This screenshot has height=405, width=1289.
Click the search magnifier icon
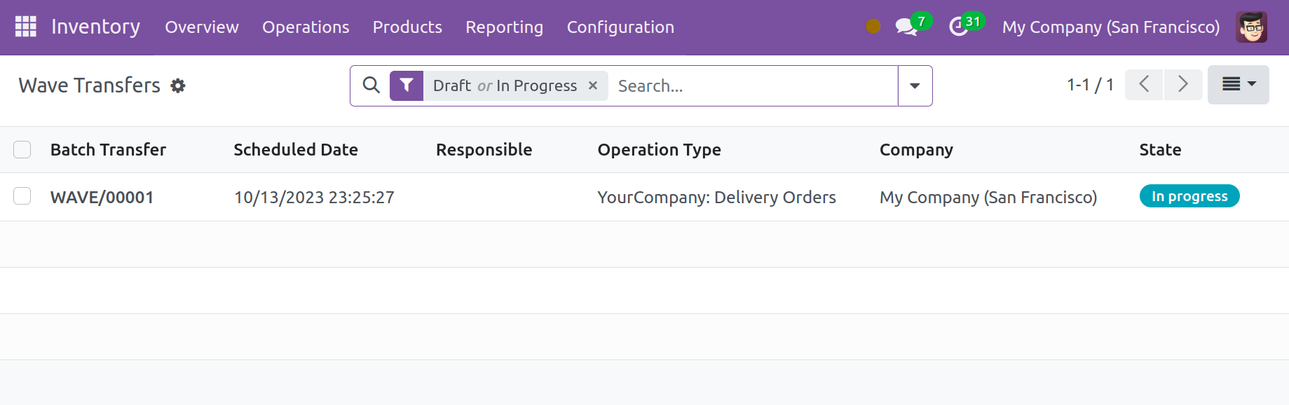coord(371,85)
